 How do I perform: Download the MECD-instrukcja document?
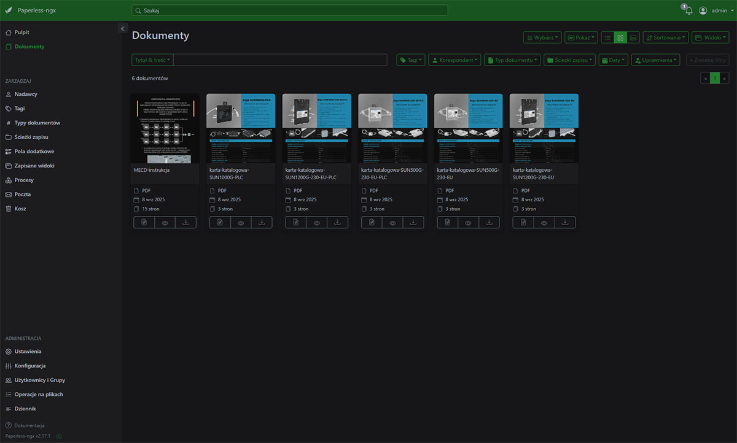coord(185,223)
